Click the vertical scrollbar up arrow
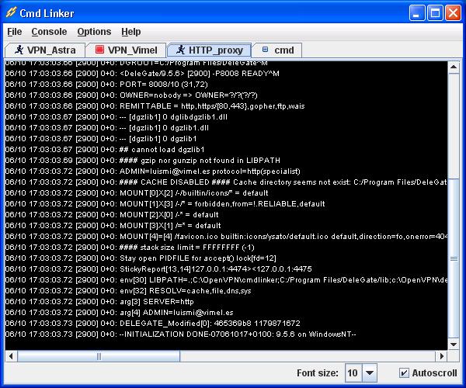Screen dimensions: 466x388 [x=454, y=67]
